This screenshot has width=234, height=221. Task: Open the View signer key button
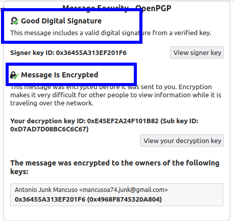tap(197, 52)
